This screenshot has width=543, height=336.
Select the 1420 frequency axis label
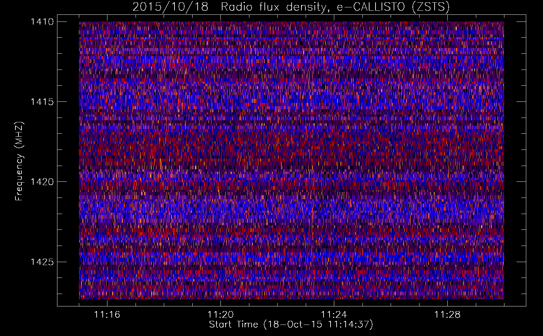coord(42,182)
